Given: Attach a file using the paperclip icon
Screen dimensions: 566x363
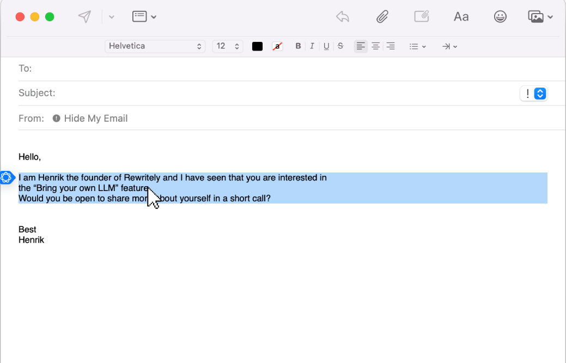Looking at the screenshot, I should click(x=382, y=16).
